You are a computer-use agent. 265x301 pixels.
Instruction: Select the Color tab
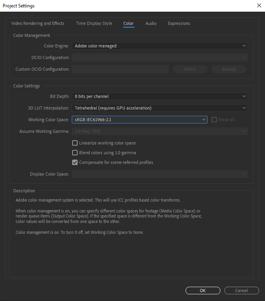point(128,23)
